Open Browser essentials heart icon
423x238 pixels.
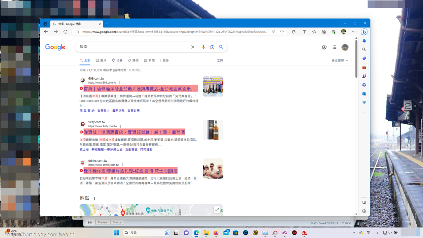pyautogui.click(x=334, y=32)
